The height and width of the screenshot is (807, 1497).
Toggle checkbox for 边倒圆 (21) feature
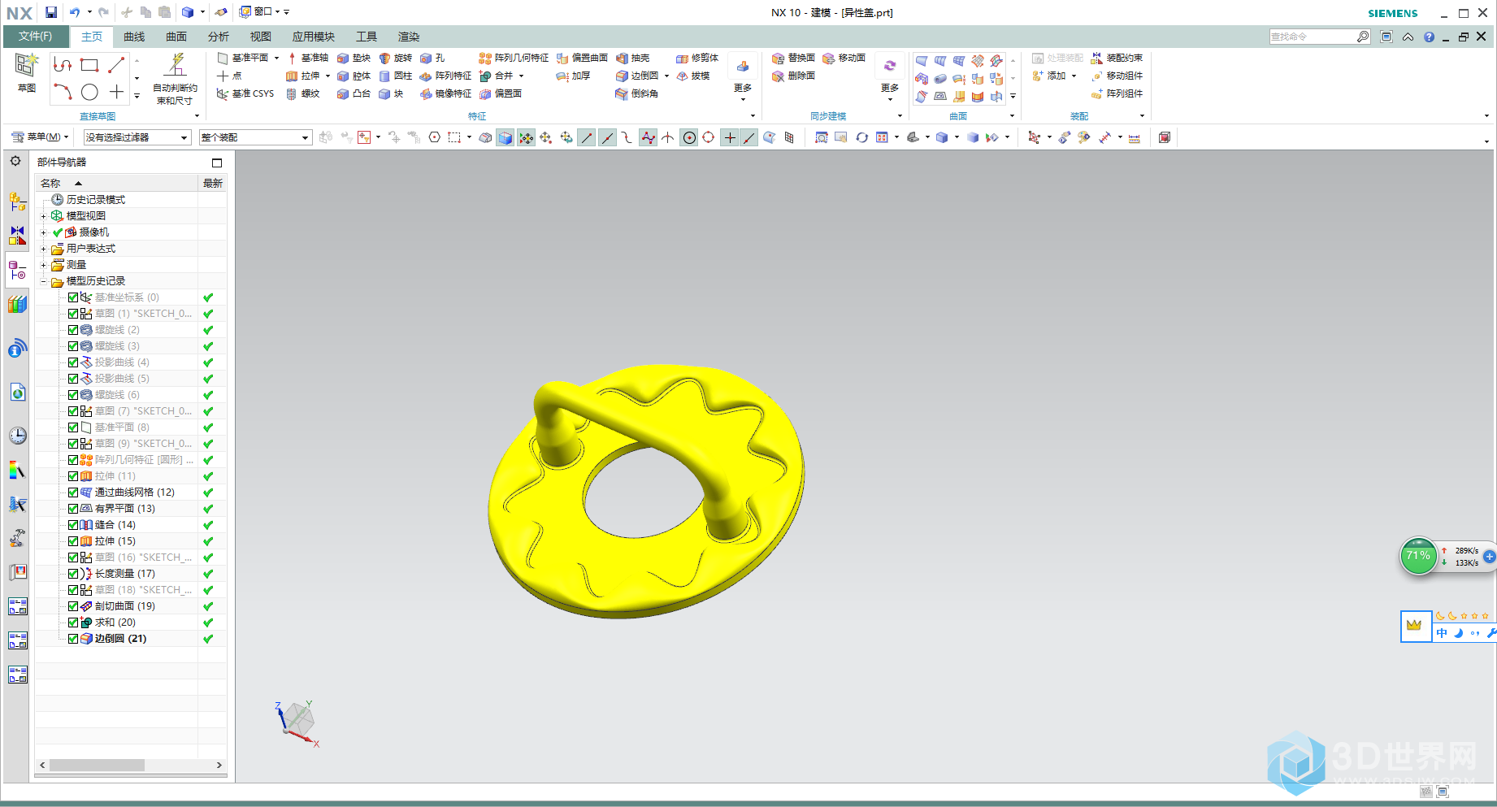coord(73,639)
